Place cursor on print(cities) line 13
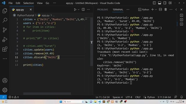Viewport: 186px width, 104px height. coord(33,65)
